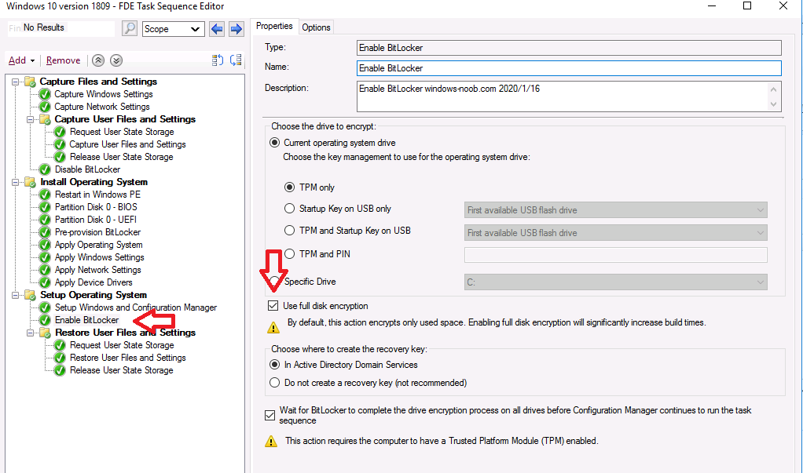Click green check icon of Capture Network Settings
This screenshot has width=803, height=473.
pos(45,107)
